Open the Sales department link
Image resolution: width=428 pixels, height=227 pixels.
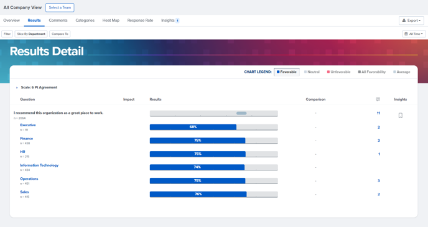coord(24,192)
